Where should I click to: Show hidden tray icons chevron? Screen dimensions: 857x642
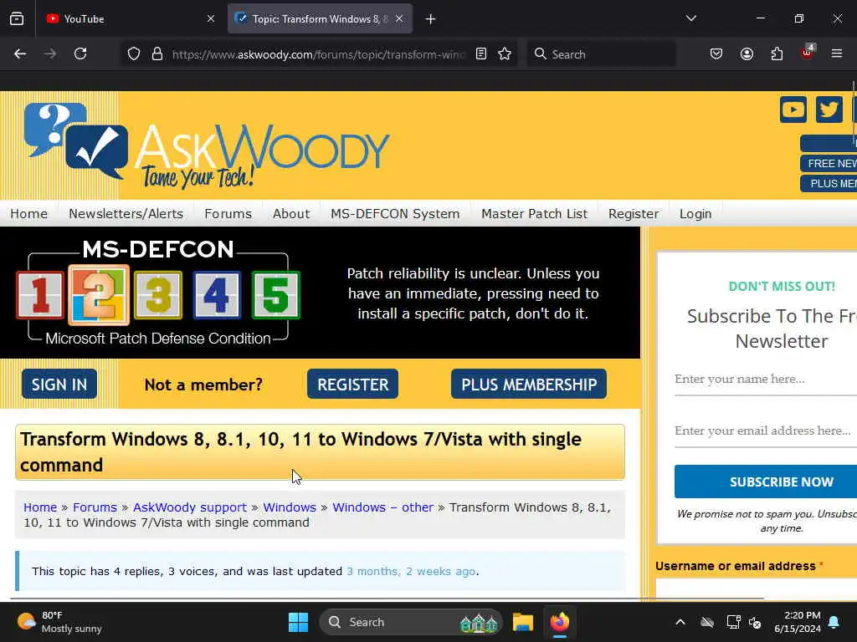680,622
